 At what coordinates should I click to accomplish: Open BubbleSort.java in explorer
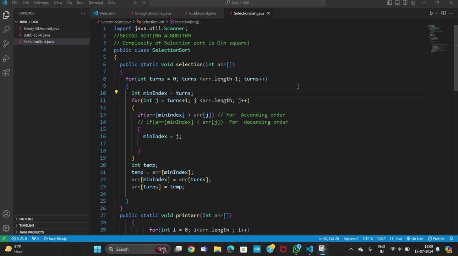51,35
